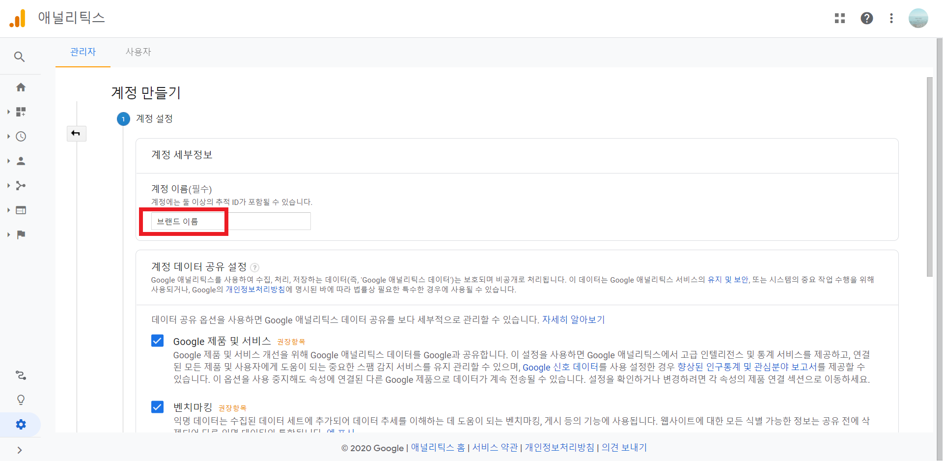Click the 계정 세부정보 section title
Screen dimensions: 943x461
182,155
